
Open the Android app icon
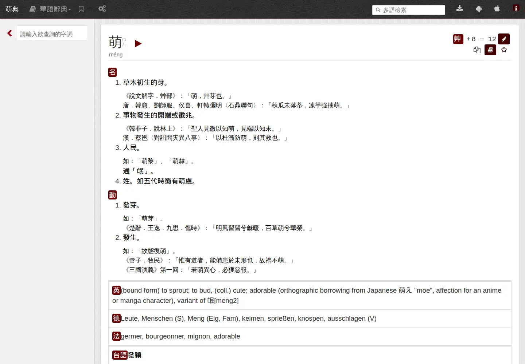pos(479,9)
